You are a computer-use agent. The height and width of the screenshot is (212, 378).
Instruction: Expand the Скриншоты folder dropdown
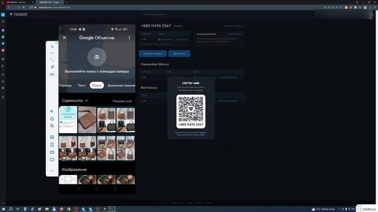[75, 101]
